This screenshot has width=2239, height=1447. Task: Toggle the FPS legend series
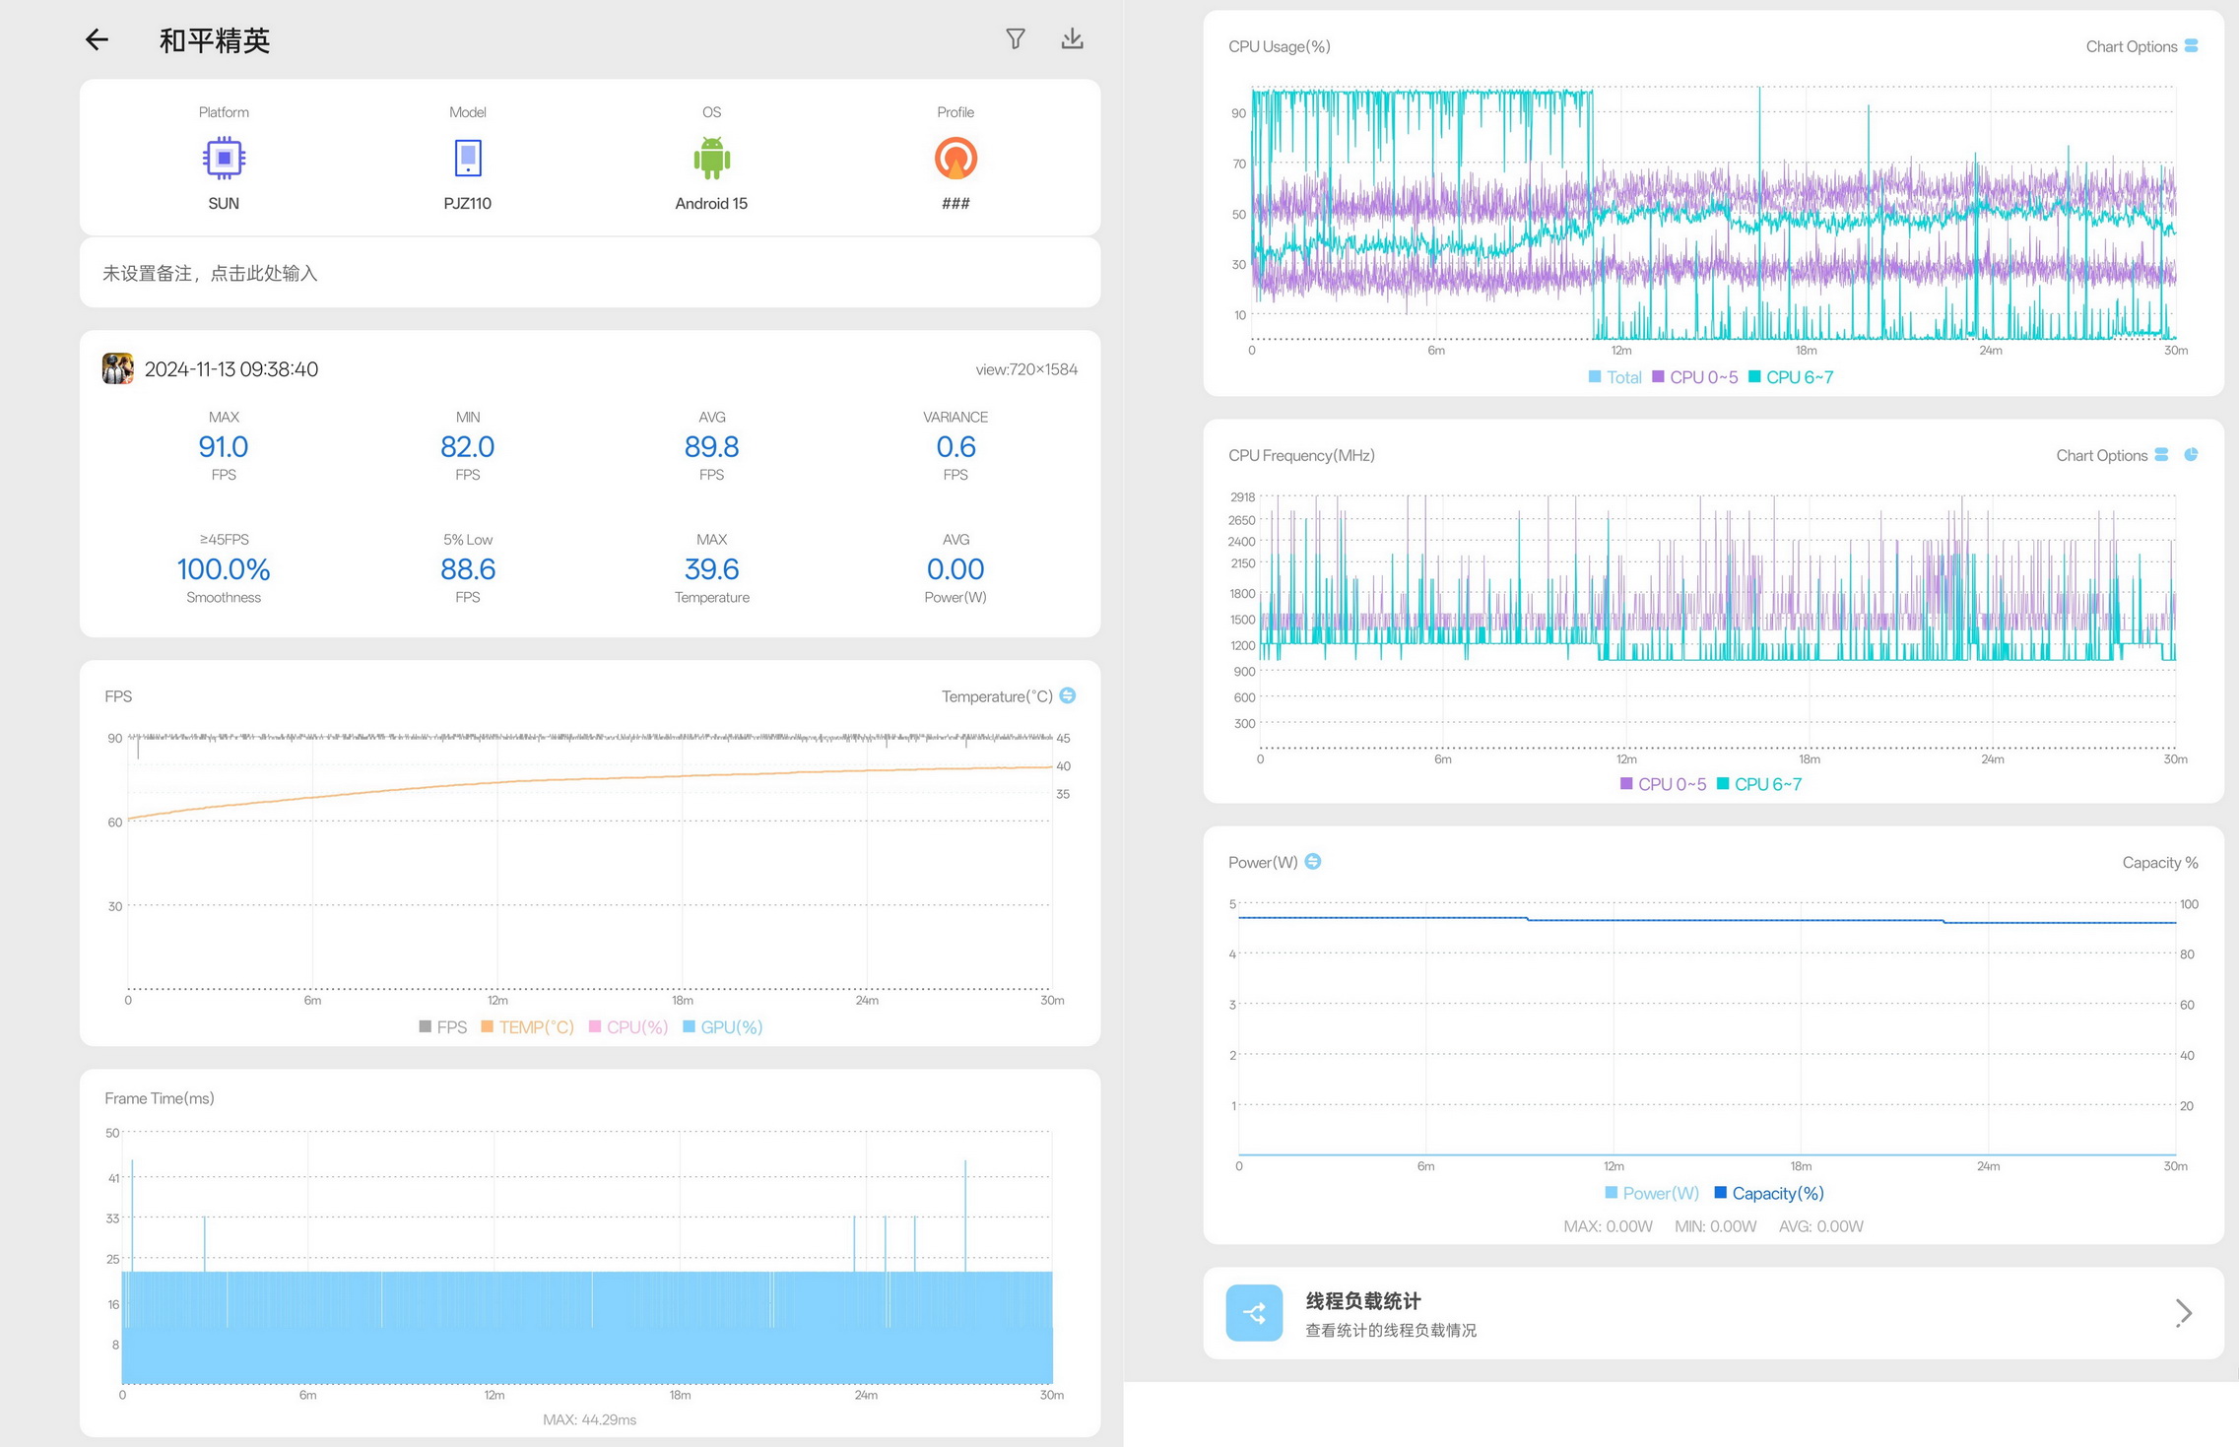pos(443,1026)
